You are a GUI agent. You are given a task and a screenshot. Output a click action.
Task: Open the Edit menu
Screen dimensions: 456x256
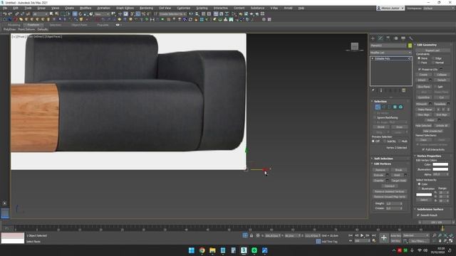pos(16,8)
